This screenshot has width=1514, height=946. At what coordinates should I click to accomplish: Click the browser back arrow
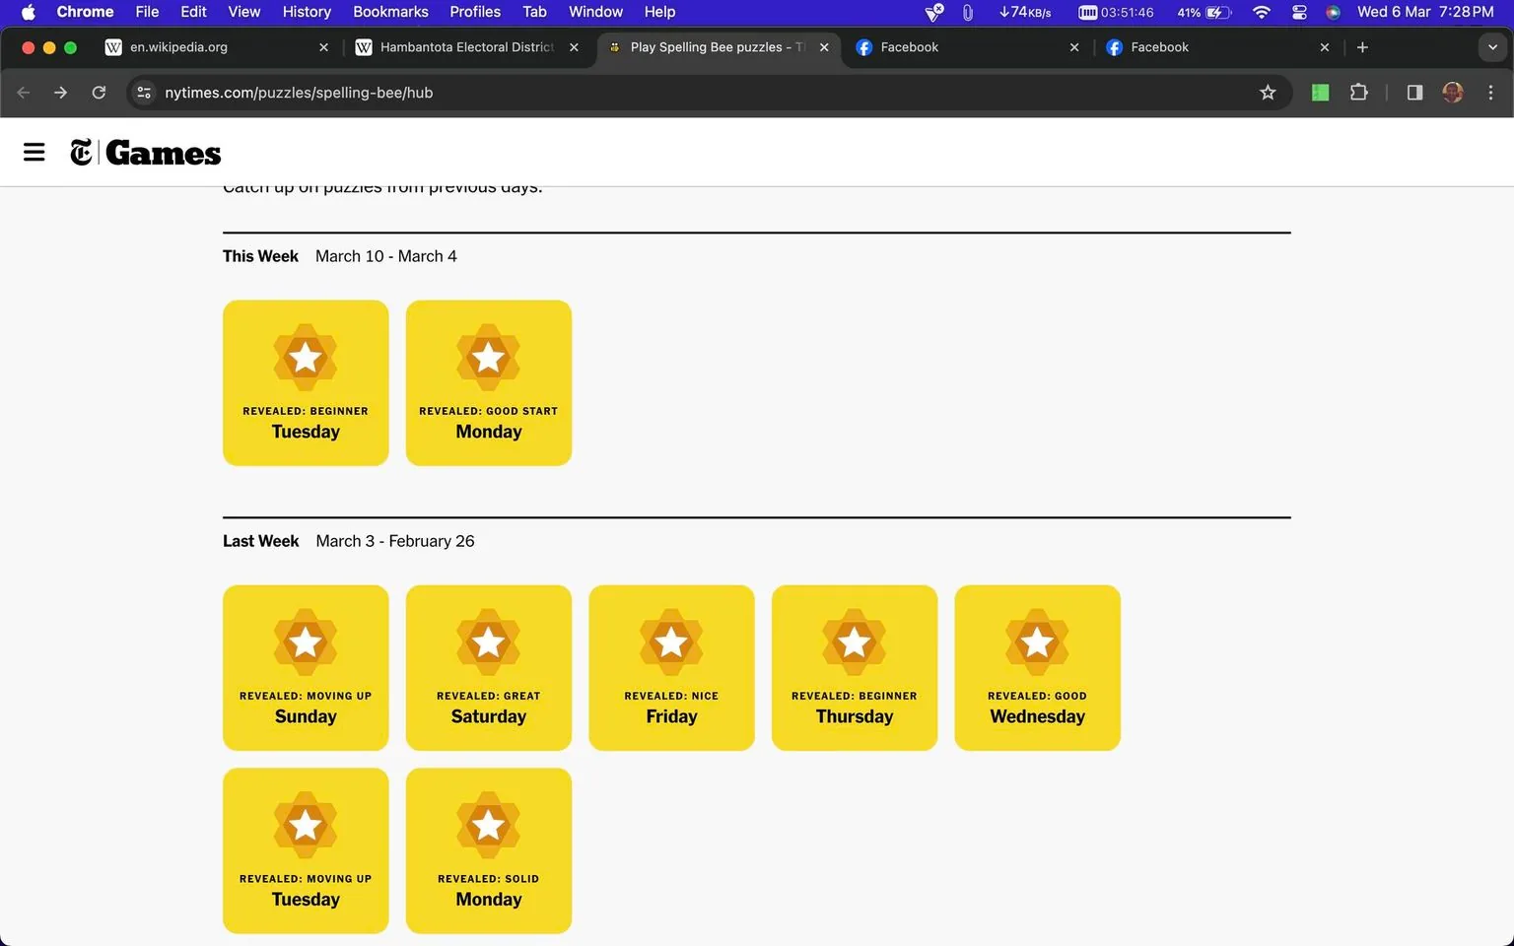click(23, 93)
